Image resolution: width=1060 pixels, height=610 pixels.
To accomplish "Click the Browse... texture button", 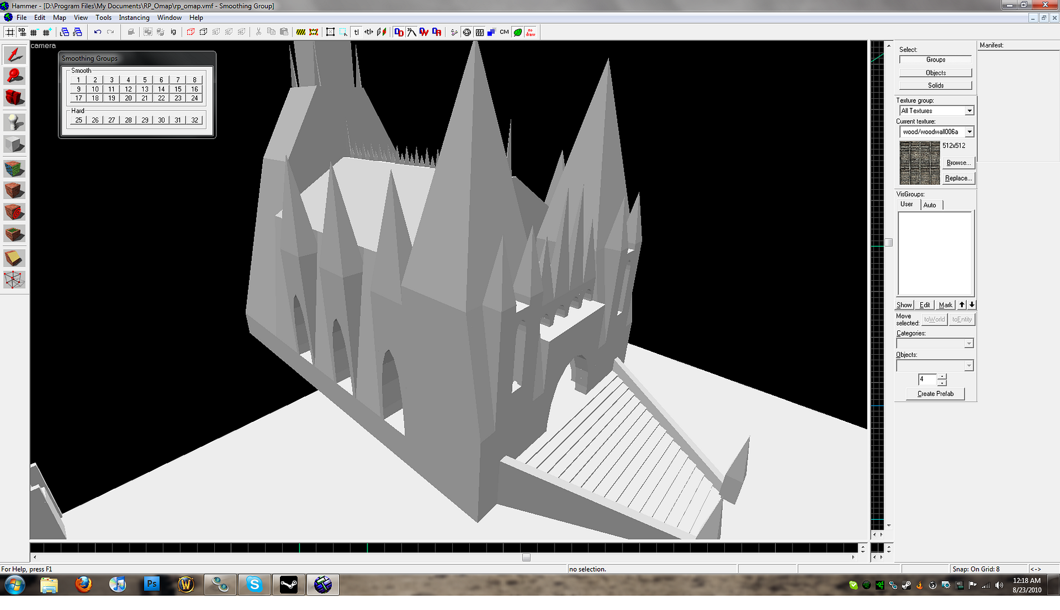I will 958,163.
